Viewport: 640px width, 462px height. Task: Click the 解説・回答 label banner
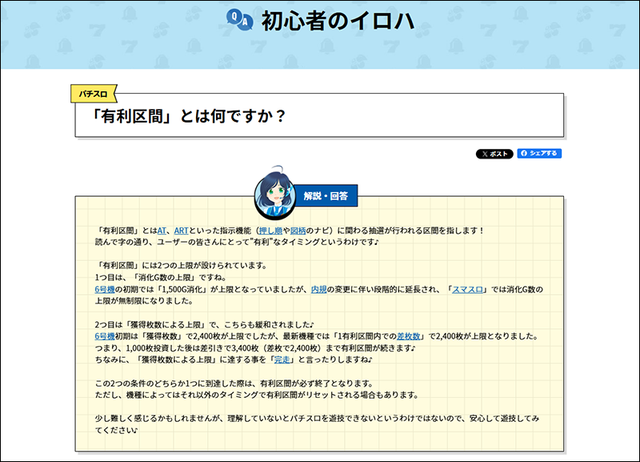click(326, 195)
